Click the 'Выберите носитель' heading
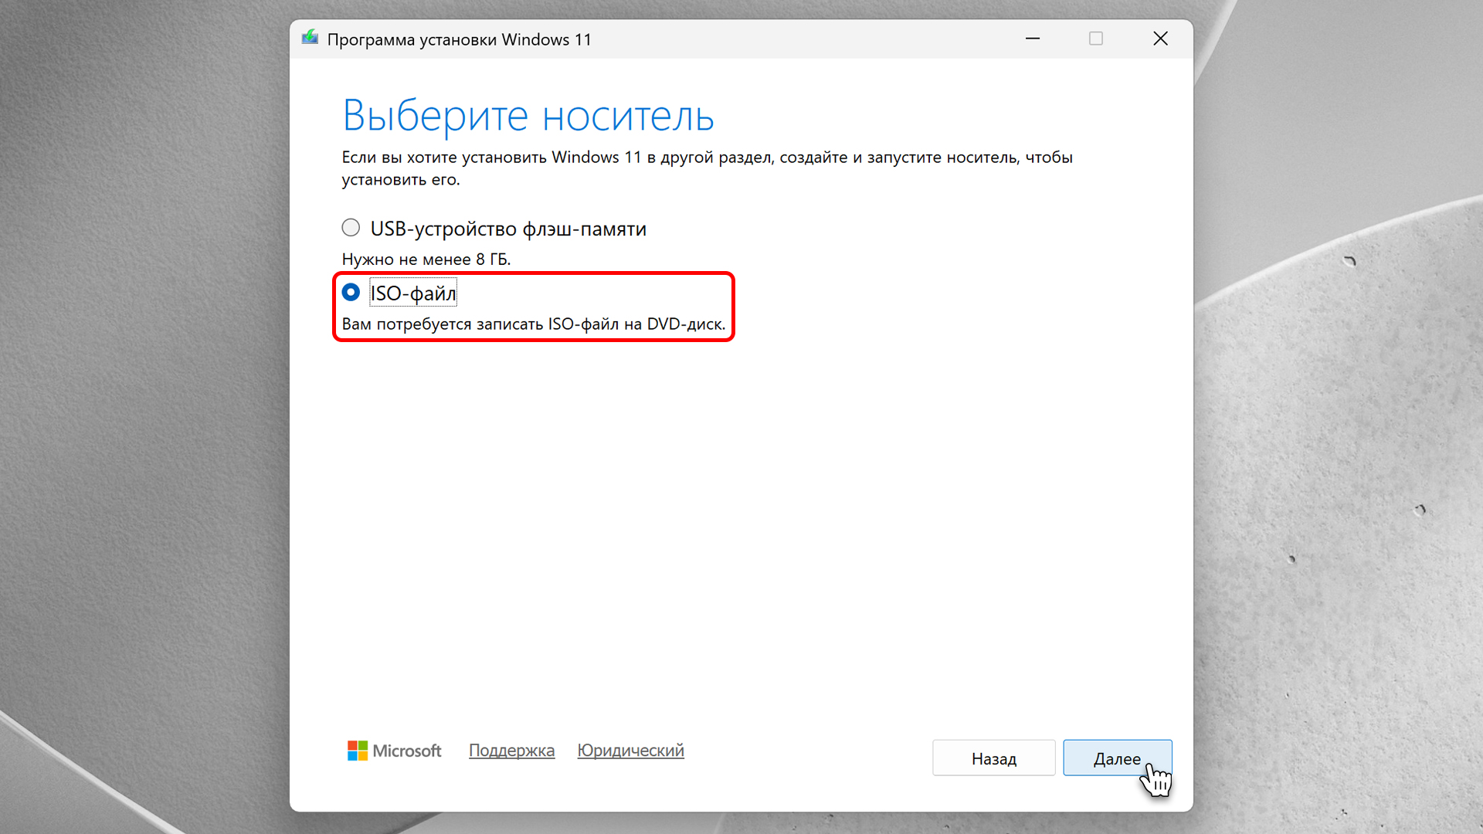 pos(528,116)
